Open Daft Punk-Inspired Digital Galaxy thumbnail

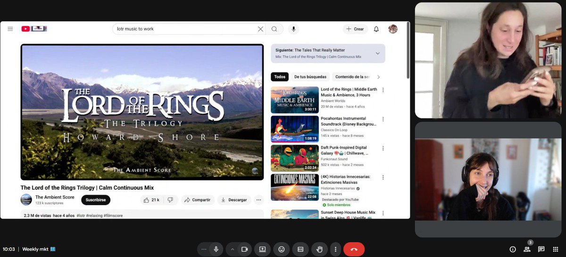(294, 158)
